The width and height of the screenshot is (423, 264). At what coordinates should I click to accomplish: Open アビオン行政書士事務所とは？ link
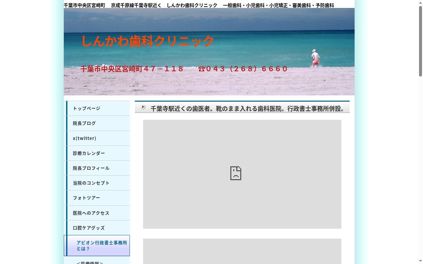[97, 246]
